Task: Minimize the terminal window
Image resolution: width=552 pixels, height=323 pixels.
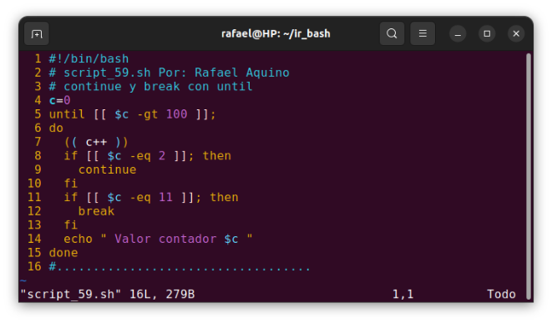Action: (x=458, y=33)
